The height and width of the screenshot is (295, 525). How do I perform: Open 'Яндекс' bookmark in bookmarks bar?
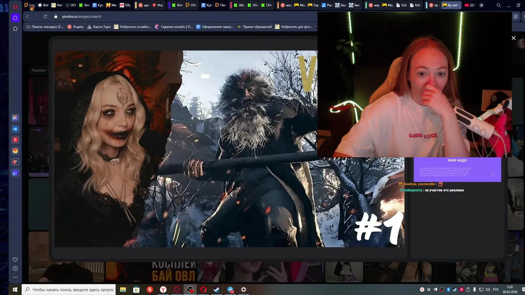[75, 27]
